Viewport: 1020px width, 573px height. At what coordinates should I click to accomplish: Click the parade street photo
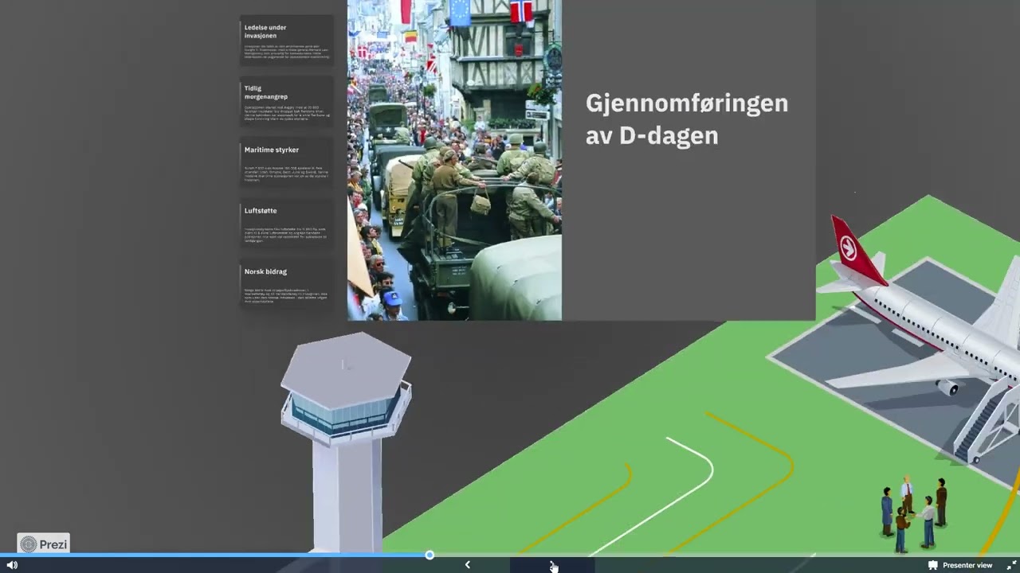point(454,160)
